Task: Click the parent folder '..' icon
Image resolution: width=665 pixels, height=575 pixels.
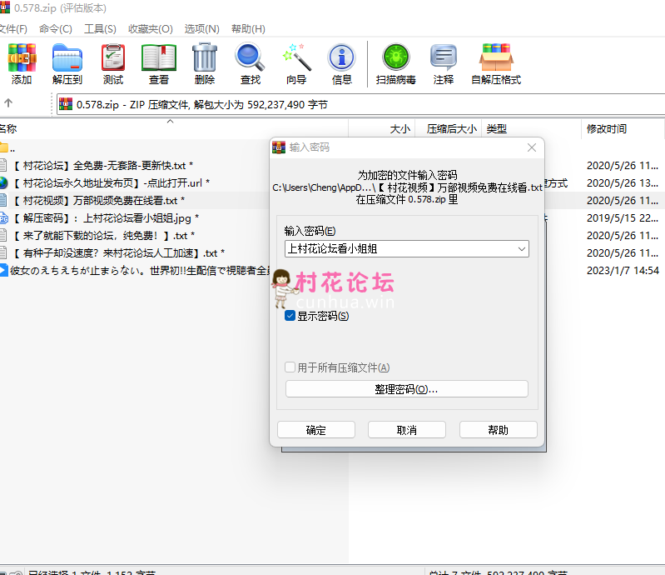Action: point(4,147)
